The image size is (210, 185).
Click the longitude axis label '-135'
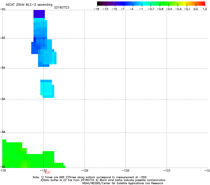pos(3,170)
